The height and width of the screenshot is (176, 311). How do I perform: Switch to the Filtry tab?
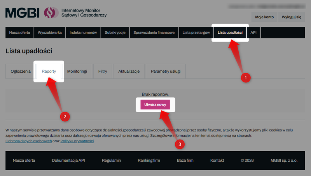[x=103, y=72]
